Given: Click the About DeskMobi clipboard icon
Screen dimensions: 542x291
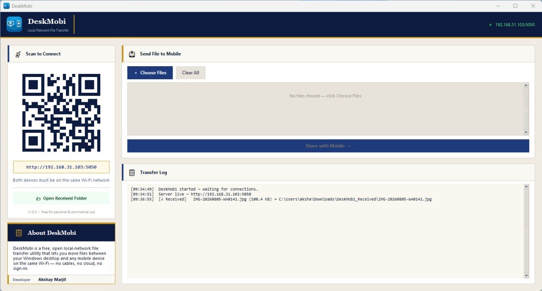Looking at the screenshot, I should tap(19, 233).
